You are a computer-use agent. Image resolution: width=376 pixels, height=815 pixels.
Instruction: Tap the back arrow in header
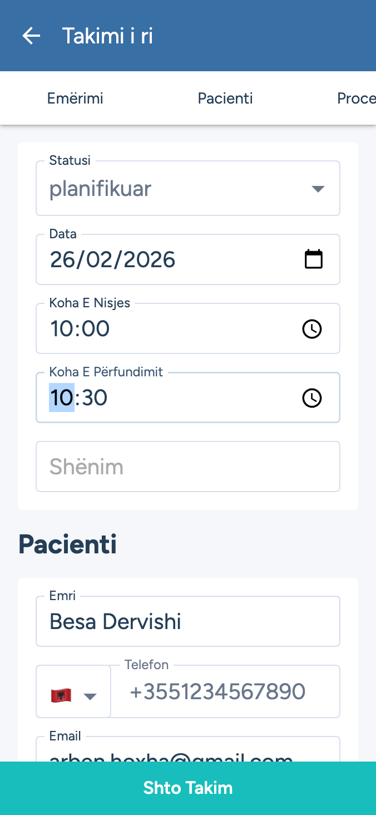[31, 36]
